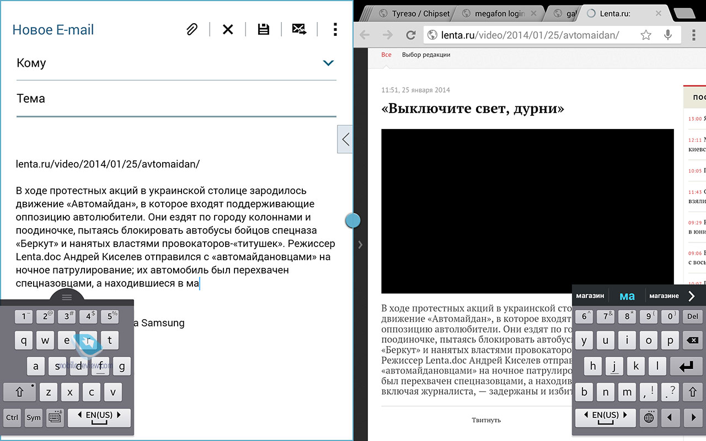The height and width of the screenshot is (441, 706).
Task: Click the lenta.ru URL in the email body
Action: (x=108, y=164)
